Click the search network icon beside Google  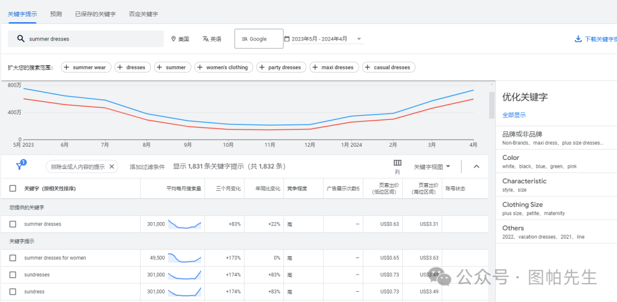click(x=245, y=39)
